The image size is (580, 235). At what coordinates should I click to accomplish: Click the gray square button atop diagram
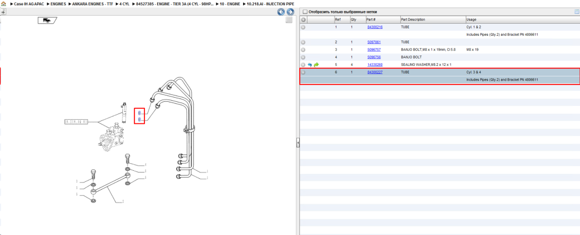pos(289,20)
